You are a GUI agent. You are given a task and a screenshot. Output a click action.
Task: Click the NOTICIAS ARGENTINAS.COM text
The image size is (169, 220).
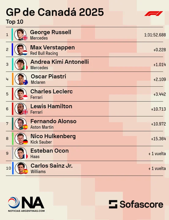coord(26,211)
